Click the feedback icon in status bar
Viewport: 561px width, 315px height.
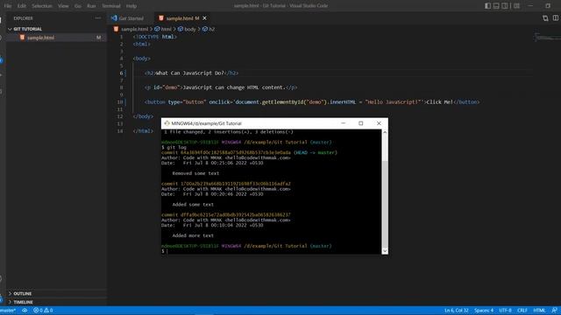pos(554,311)
